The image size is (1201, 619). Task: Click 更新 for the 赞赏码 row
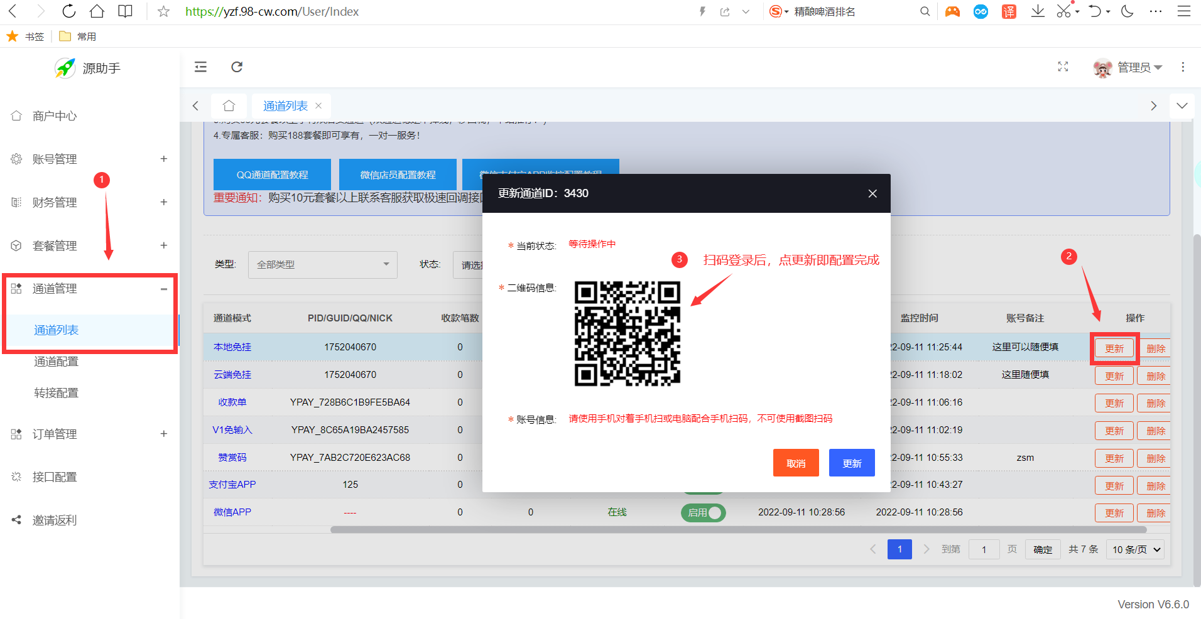[x=1114, y=458]
